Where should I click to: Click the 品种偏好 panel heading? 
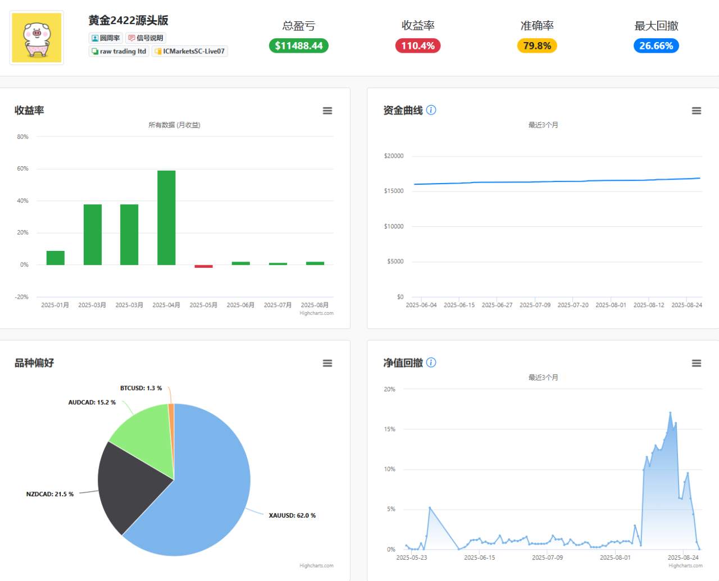tap(34, 363)
